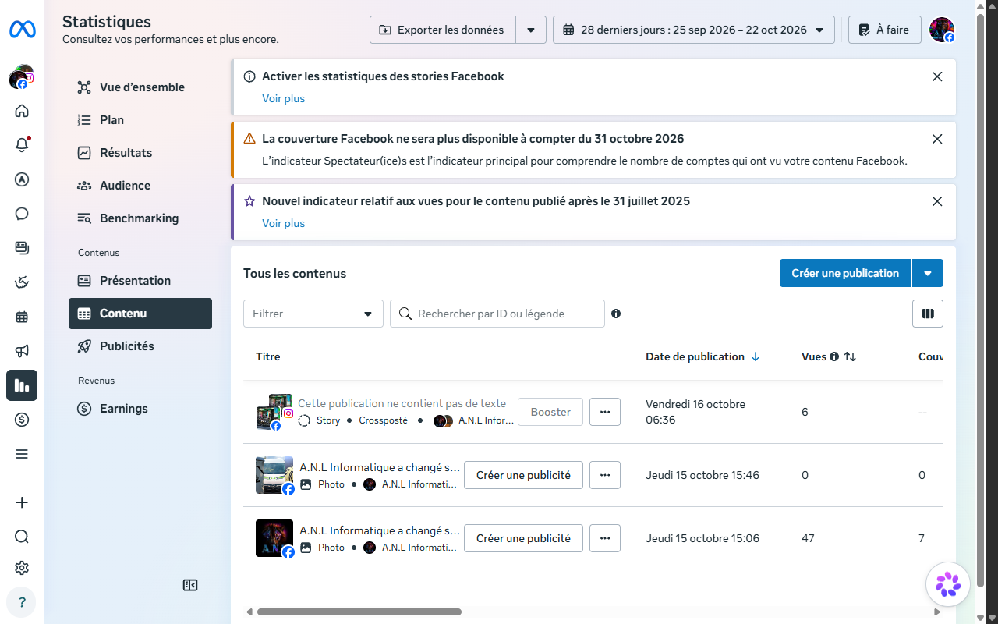Open the magnifying glass search icon

[22, 537]
